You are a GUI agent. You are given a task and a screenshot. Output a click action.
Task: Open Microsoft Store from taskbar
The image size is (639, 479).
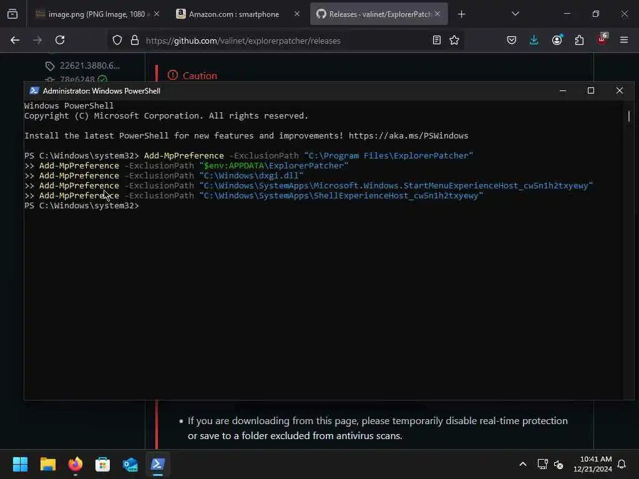103,464
